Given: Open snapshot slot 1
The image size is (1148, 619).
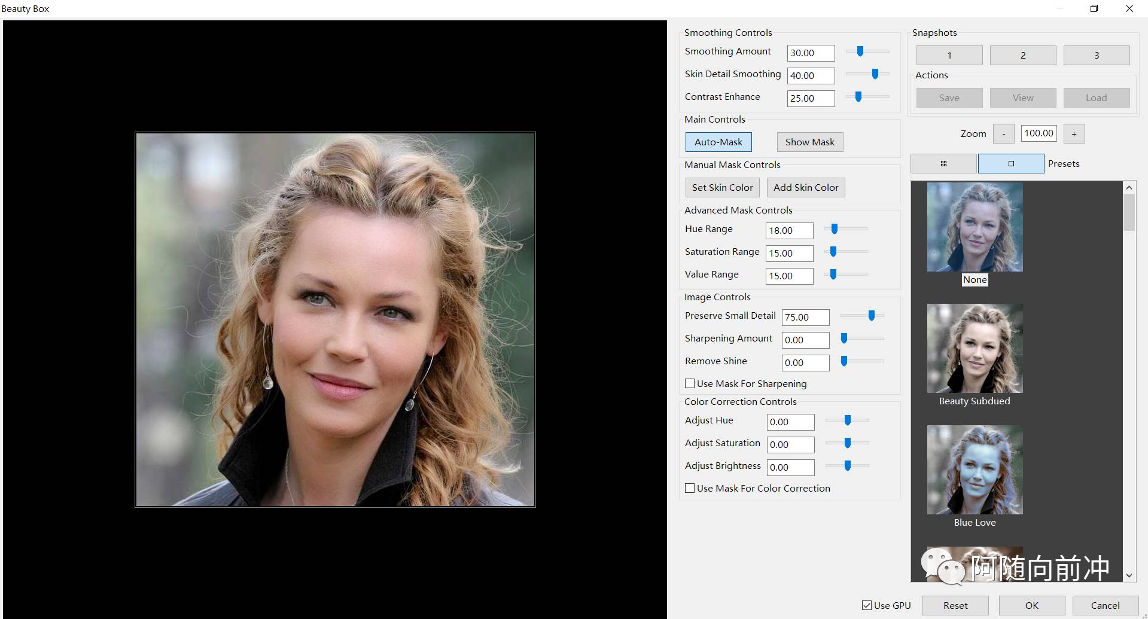Looking at the screenshot, I should pos(949,56).
